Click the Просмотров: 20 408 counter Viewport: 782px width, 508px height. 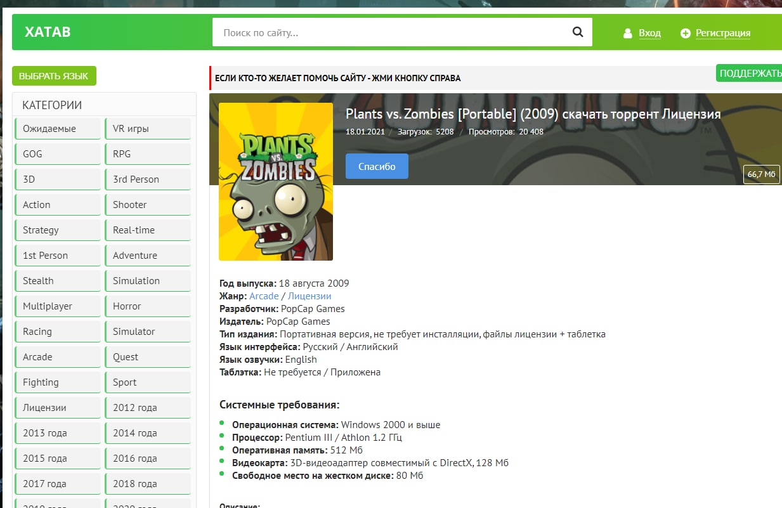(505, 132)
